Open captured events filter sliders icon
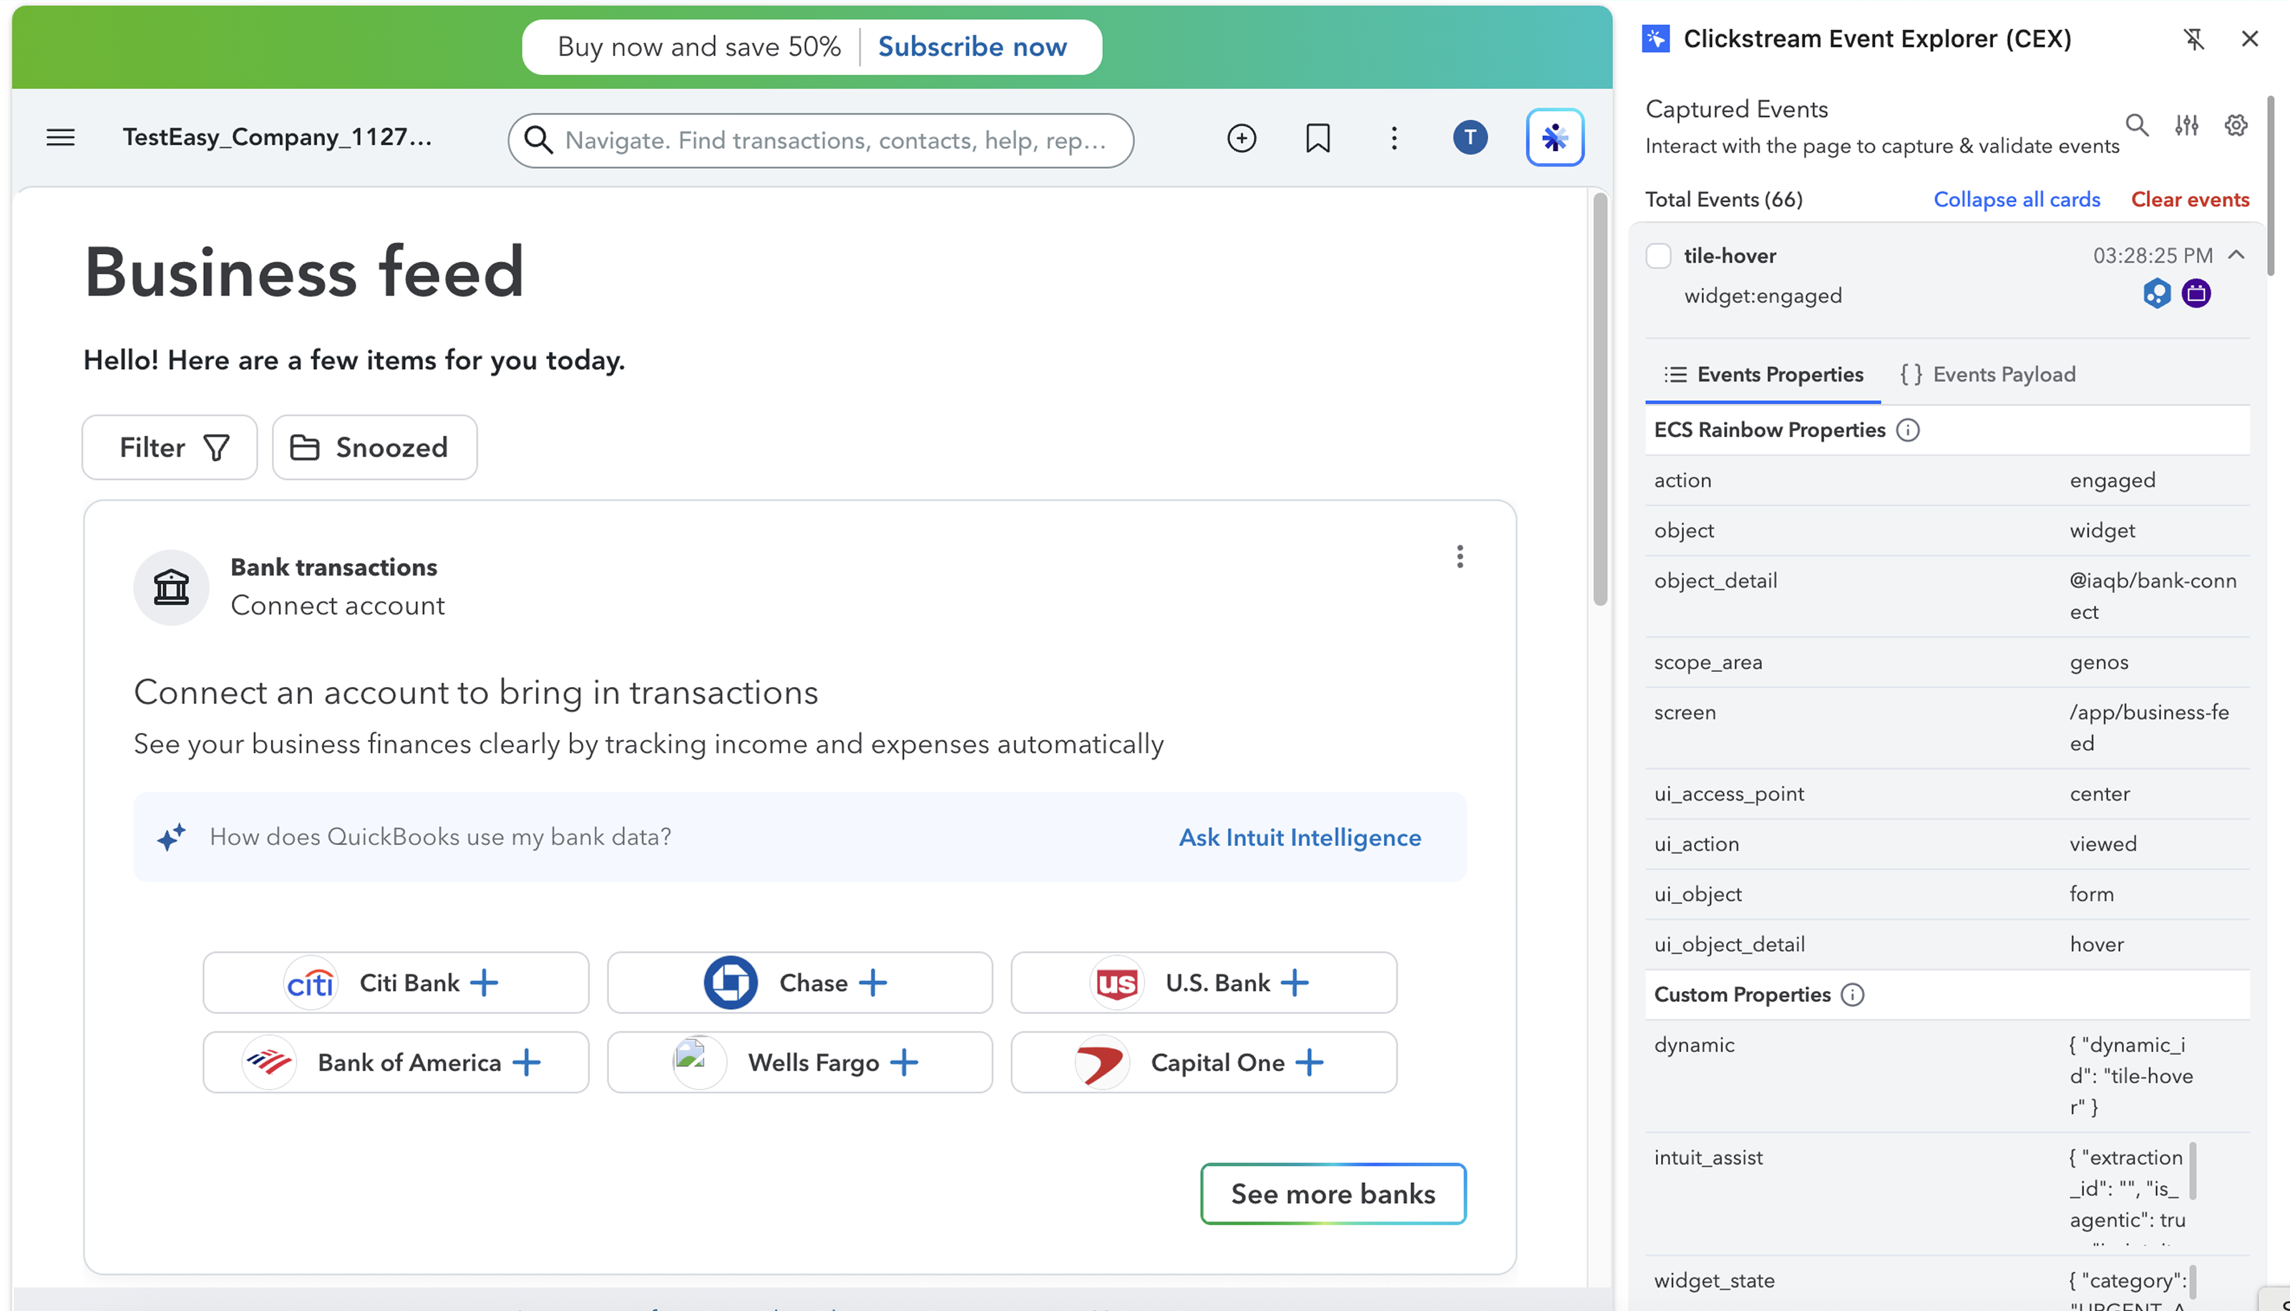 (x=2186, y=125)
